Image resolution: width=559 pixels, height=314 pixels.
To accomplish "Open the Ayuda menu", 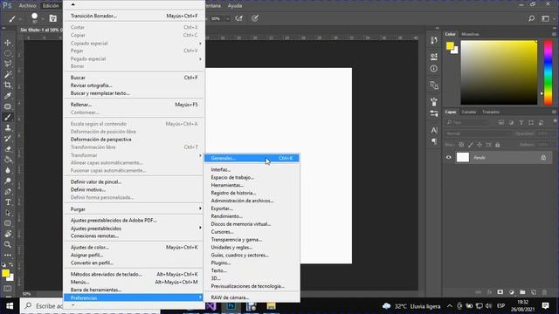I will click(x=235, y=6).
